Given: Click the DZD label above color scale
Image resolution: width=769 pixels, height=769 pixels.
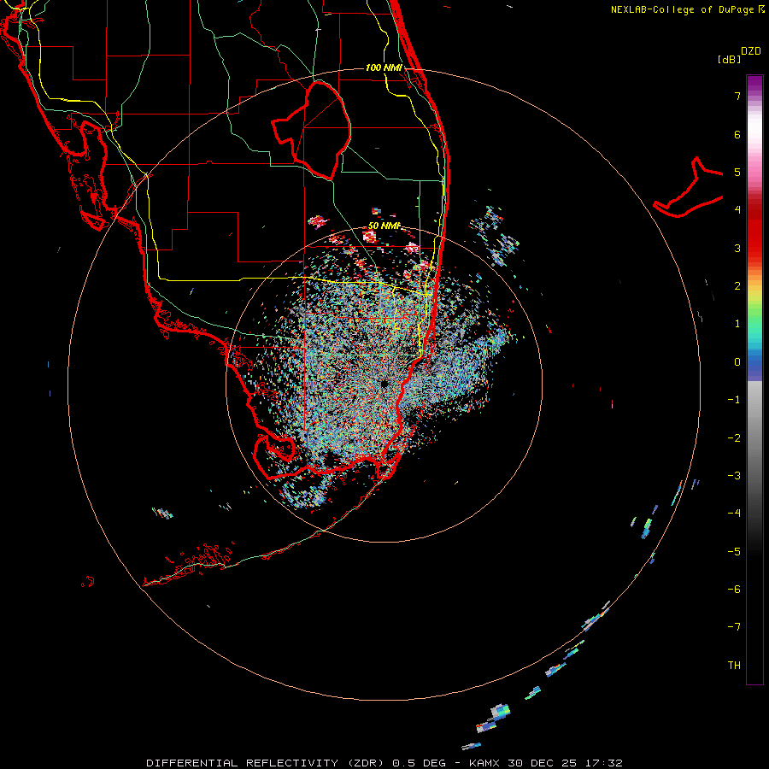Looking at the screenshot, I should point(751,51).
